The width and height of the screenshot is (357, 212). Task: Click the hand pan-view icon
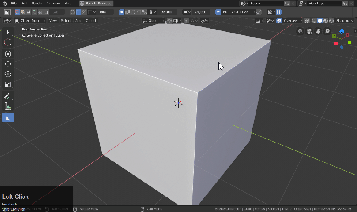tap(318, 31)
